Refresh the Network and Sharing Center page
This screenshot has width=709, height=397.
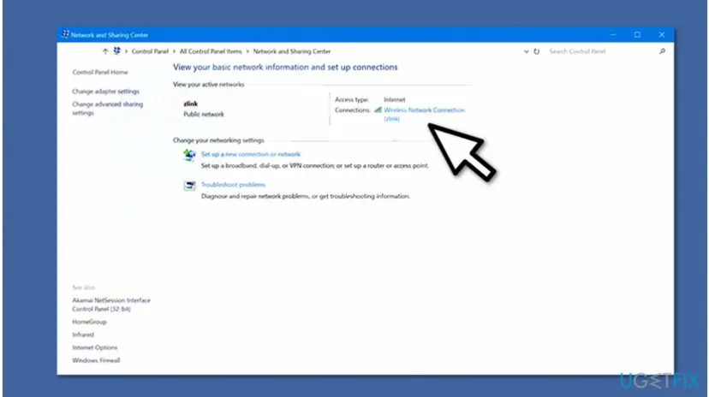click(537, 51)
